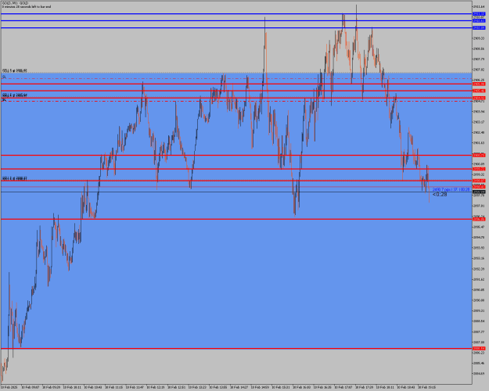Select the middle blue horizontal line
489x391 pixels.
tap(236, 20)
